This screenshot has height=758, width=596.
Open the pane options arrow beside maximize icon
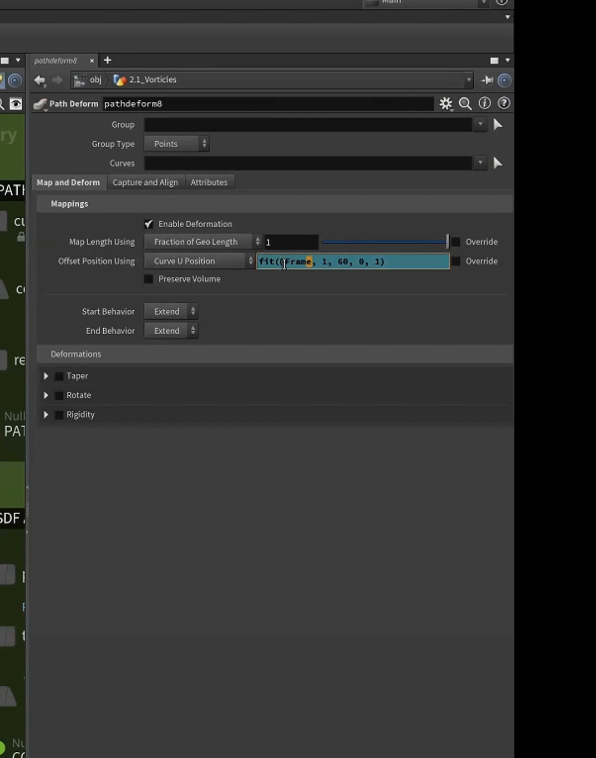(x=508, y=60)
